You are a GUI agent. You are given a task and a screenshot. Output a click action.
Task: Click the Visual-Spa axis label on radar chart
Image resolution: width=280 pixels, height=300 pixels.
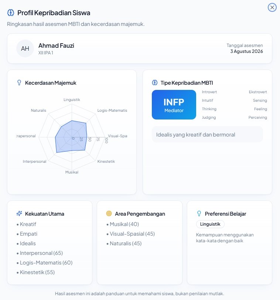click(117, 136)
